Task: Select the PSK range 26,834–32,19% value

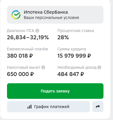Action: tap(28, 37)
